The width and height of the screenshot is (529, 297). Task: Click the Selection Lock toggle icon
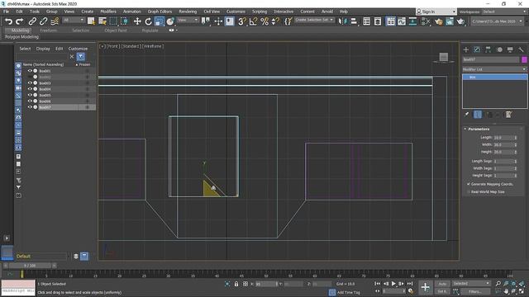(236, 284)
